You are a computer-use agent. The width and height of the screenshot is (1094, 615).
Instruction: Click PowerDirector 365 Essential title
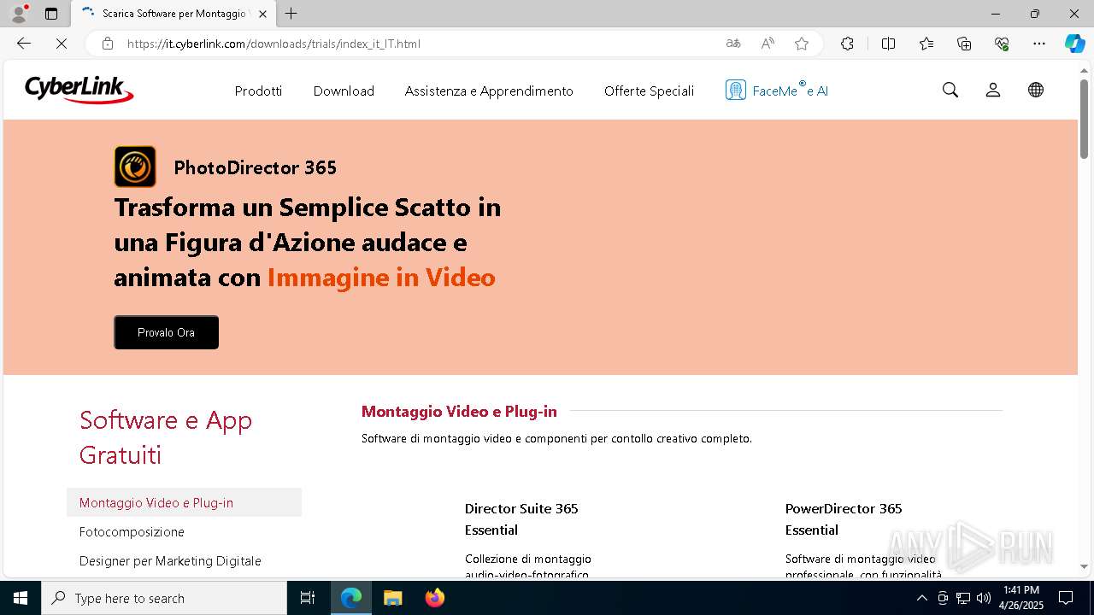coord(844,519)
